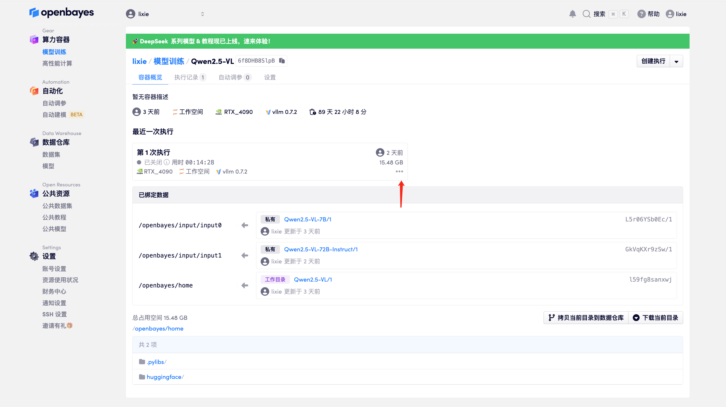Click the 模型训练 breadcrumb link
This screenshot has width=726, height=407.
(169, 61)
